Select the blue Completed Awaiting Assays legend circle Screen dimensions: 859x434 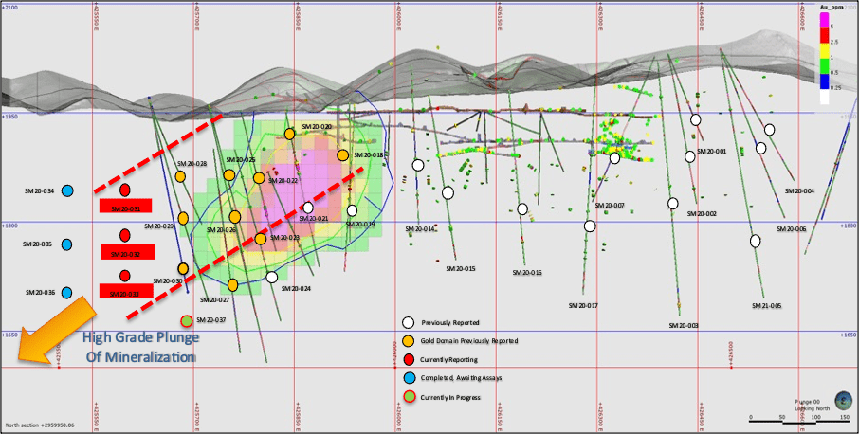pos(409,378)
